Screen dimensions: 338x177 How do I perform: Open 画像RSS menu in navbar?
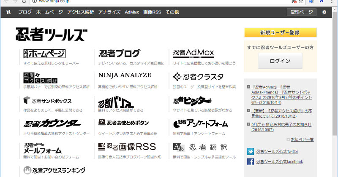tap(152, 12)
